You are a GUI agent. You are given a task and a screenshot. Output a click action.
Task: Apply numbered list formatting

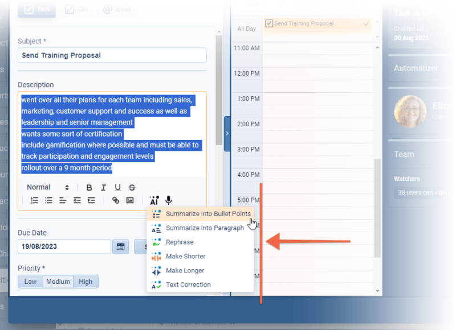pos(34,200)
